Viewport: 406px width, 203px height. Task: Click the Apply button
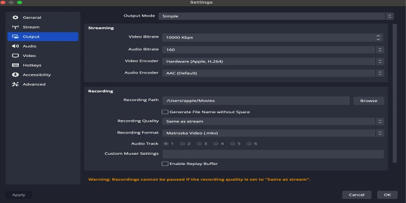click(19, 195)
